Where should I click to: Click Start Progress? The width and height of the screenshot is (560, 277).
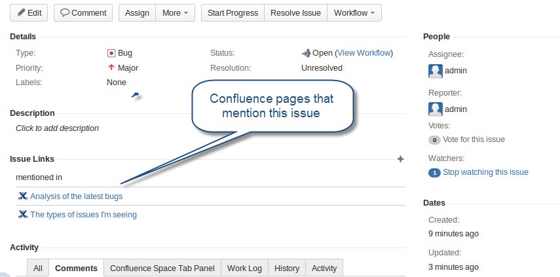pos(232,13)
